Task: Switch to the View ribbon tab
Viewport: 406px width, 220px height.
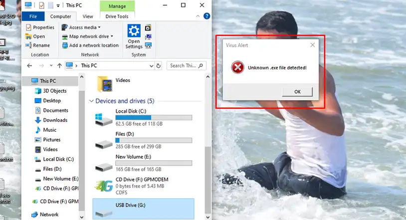Action: (x=88, y=16)
